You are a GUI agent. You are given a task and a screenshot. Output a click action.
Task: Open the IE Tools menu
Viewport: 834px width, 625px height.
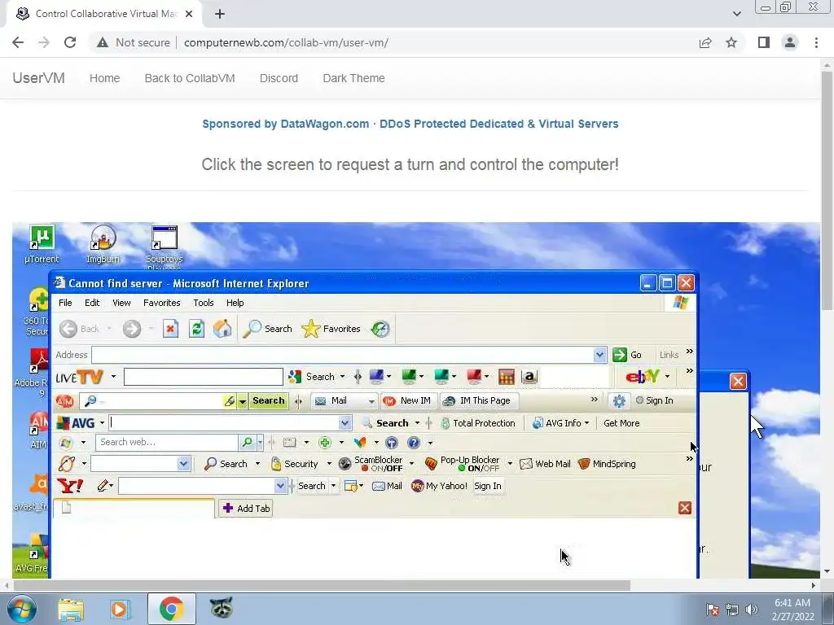tap(203, 303)
